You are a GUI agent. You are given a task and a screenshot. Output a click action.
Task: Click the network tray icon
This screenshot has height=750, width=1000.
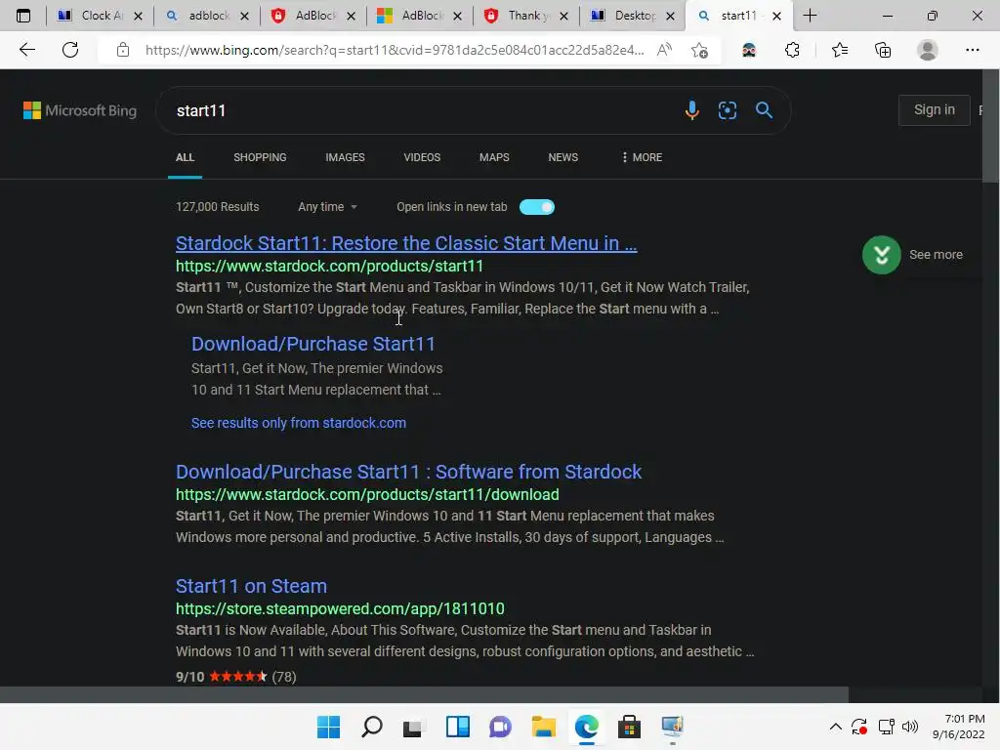886,727
